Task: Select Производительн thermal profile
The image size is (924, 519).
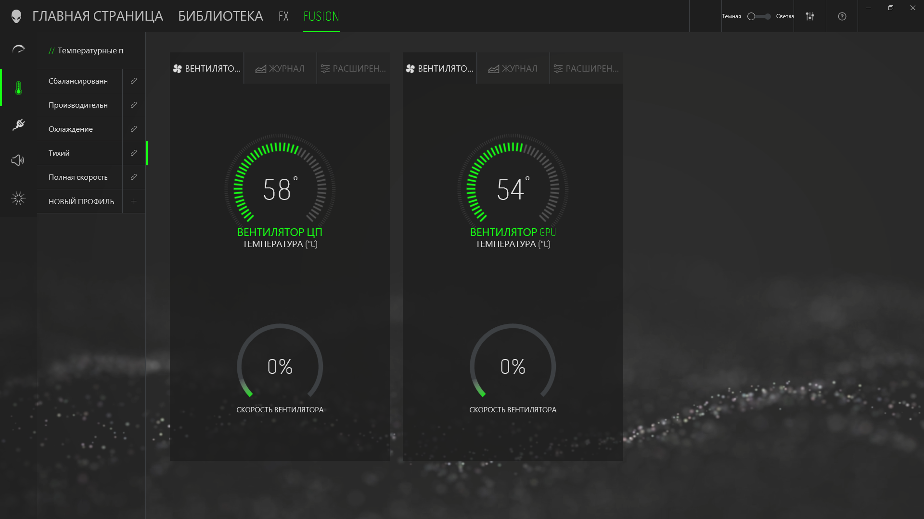Action: (80, 105)
